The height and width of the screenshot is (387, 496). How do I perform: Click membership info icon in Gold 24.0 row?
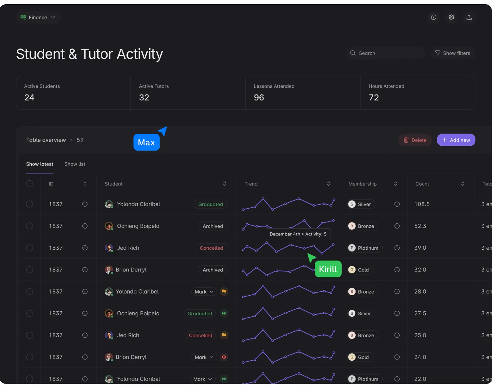pyautogui.click(x=397, y=357)
